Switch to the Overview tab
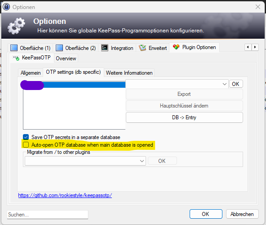The width and height of the screenshot is (266, 225). pos(66,58)
